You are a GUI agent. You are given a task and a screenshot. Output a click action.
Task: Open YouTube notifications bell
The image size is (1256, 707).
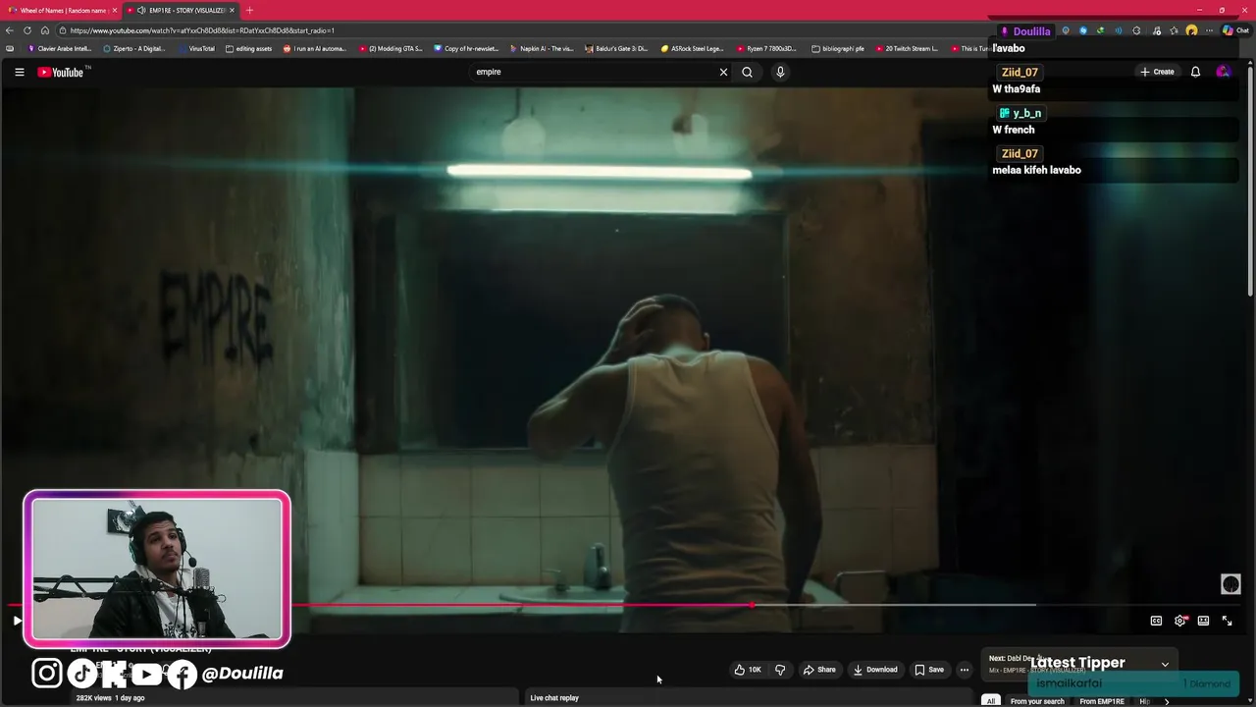[1195, 72]
